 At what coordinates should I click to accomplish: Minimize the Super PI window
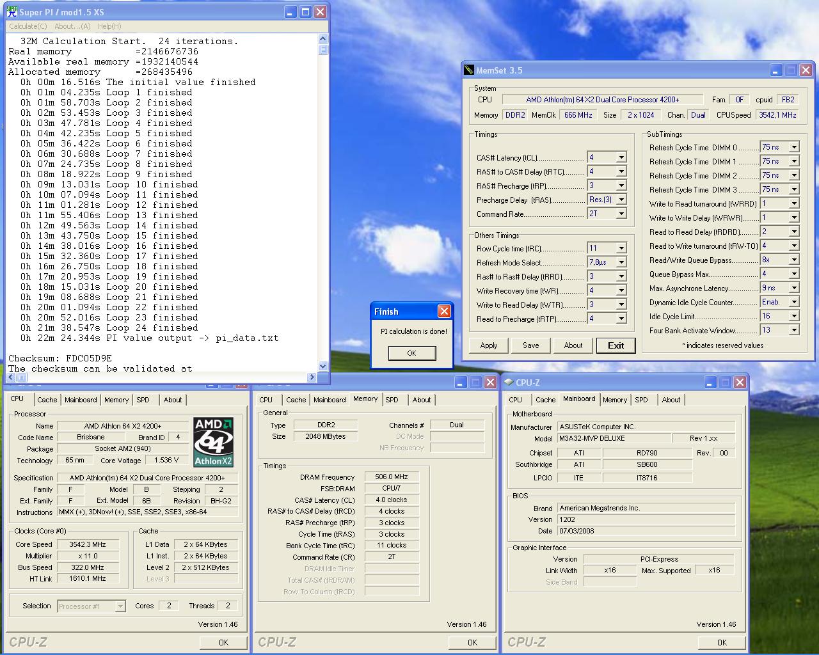tap(290, 12)
